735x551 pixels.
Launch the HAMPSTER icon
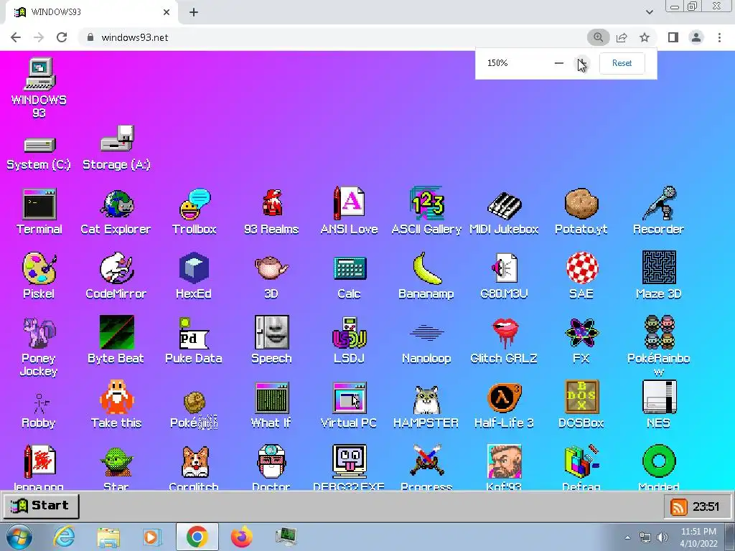[426, 400]
